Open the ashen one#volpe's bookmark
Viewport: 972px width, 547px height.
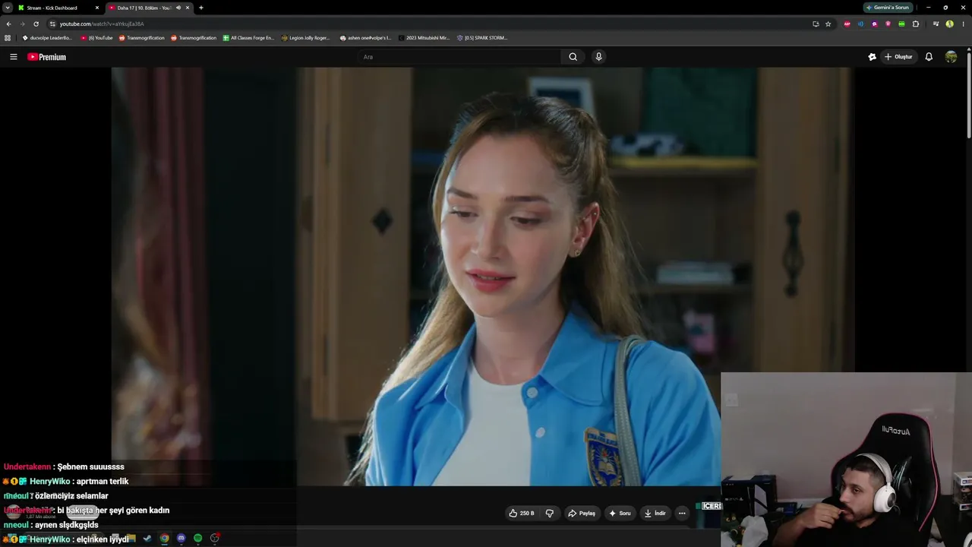(x=365, y=38)
